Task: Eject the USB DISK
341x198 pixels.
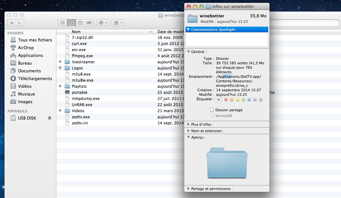Action: click(x=50, y=118)
